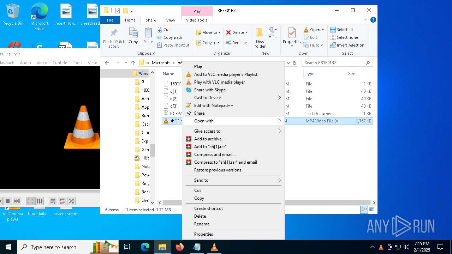
Task: Click Invert selection in ribbon
Action: tap(347, 45)
